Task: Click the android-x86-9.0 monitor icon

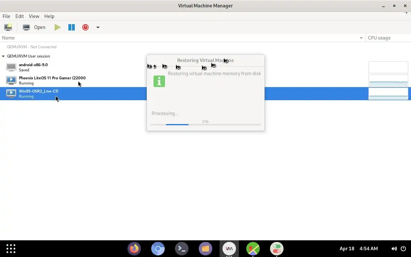Action: [x=11, y=67]
